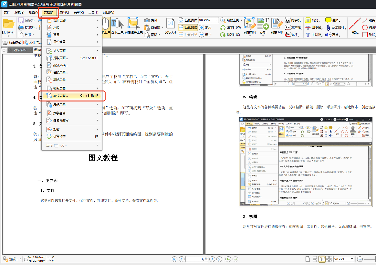376x265 pixels.
Task: Select the 高亮 highlight tool
Action: [x=312, y=20]
